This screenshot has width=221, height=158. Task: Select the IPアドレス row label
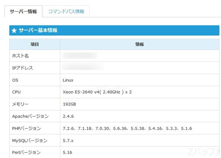22,68
